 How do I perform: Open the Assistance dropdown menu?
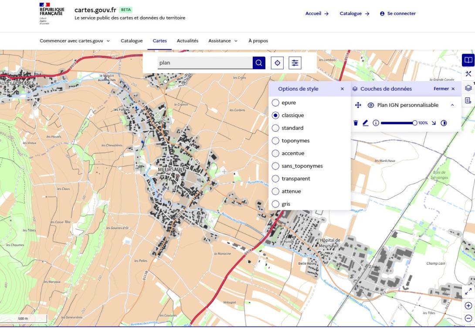click(223, 41)
